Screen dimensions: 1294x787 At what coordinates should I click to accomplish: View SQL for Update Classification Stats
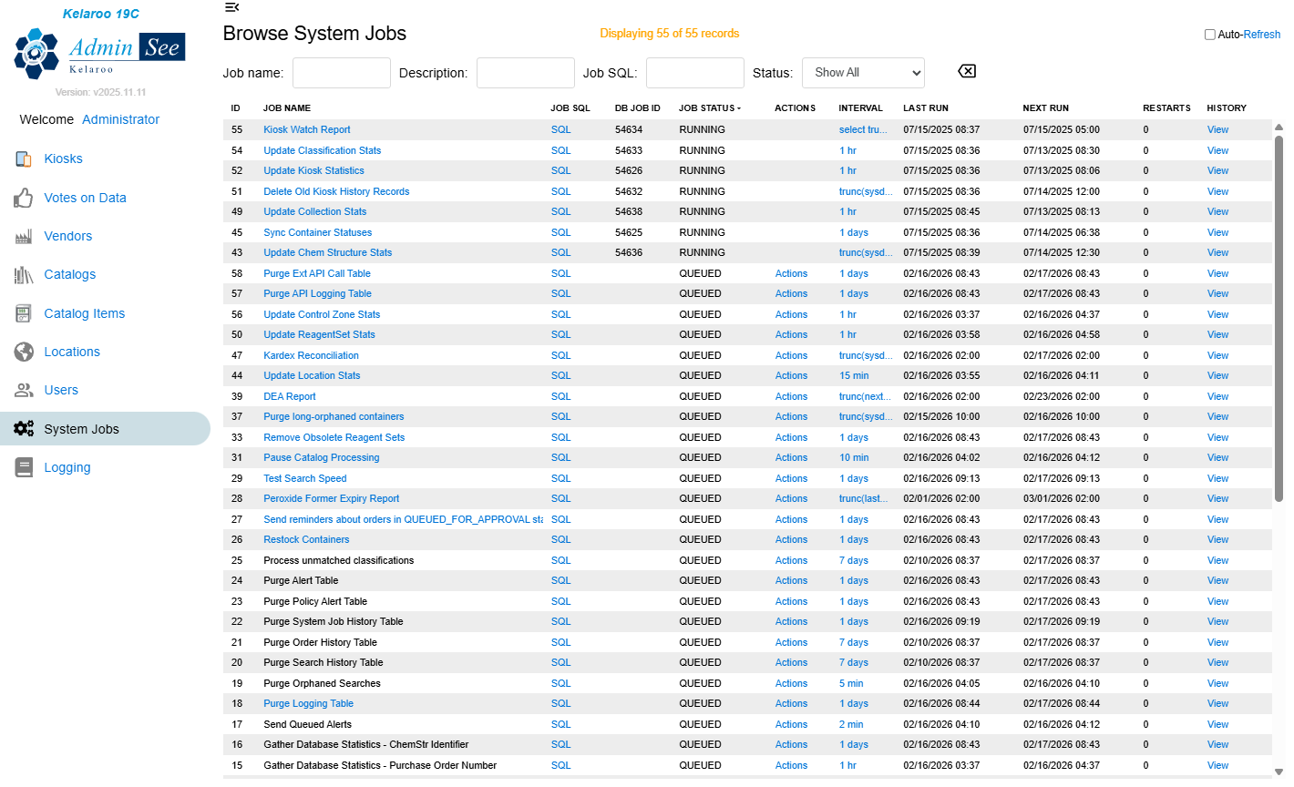pos(560,150)
